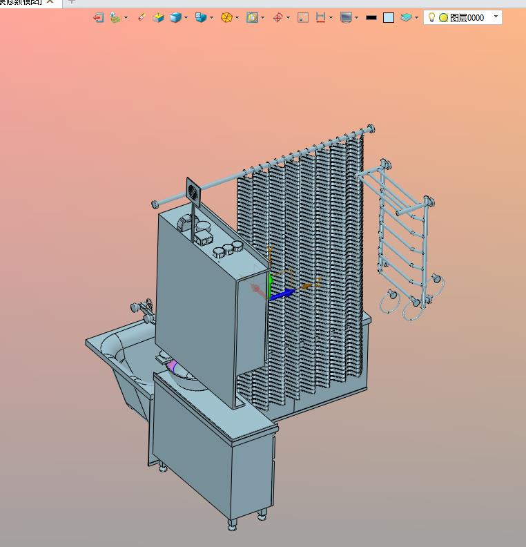Click the red crosshair target icon
526x547 pixels.
coord(277,17)
